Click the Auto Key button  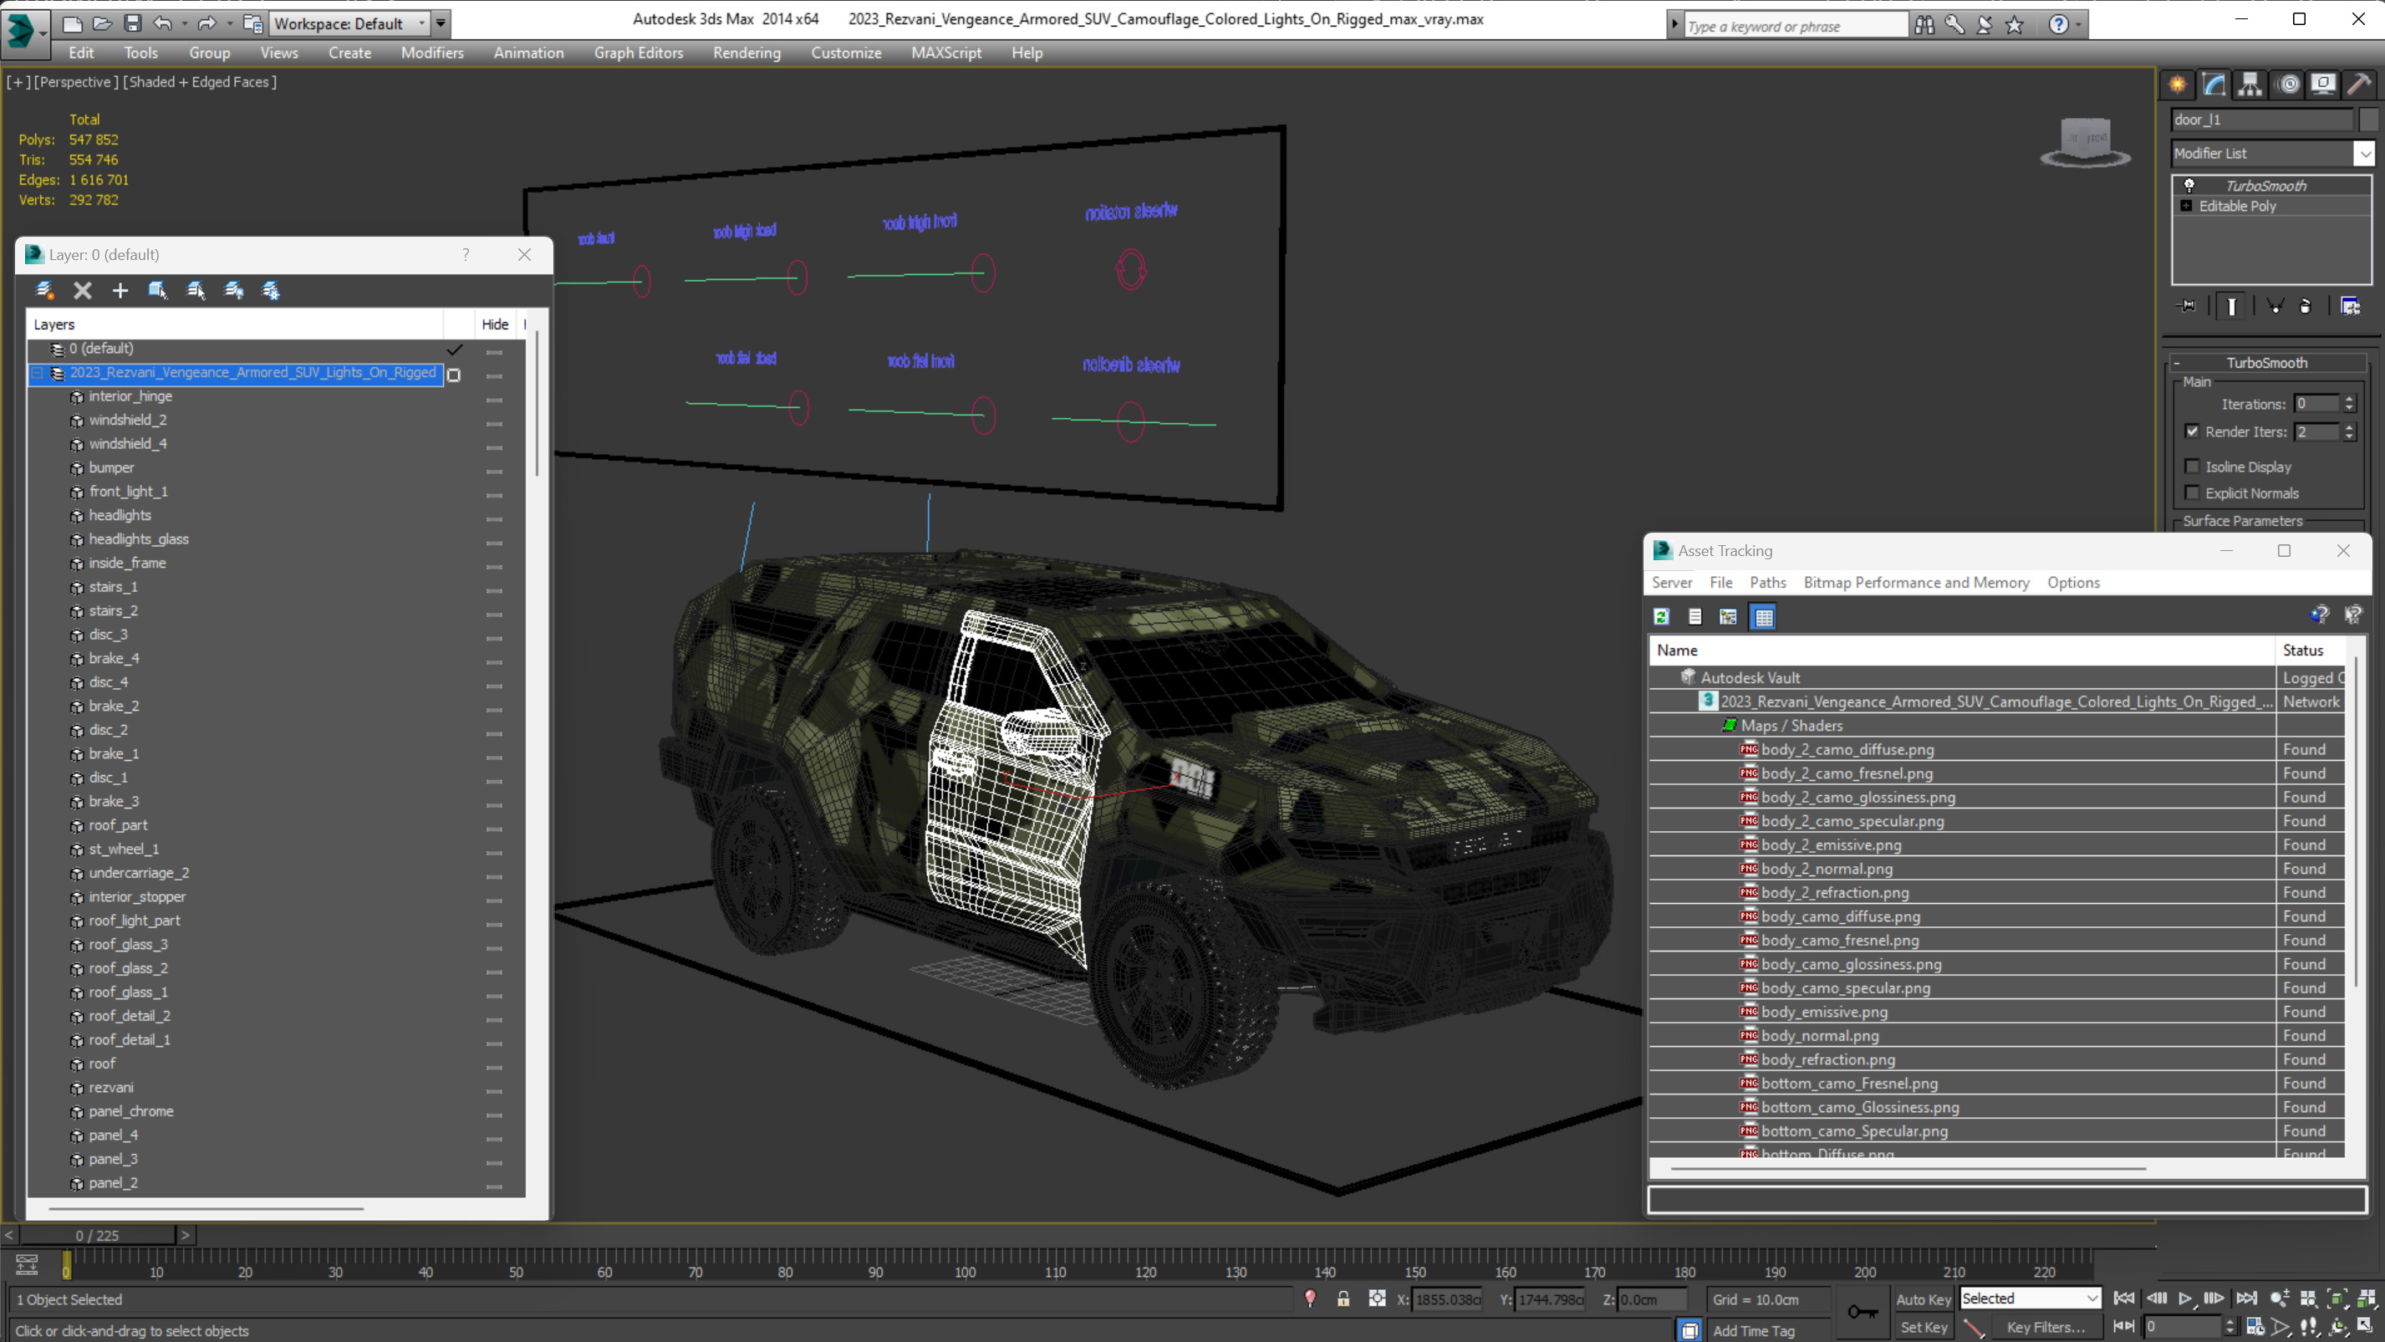click(1923, 1299)
